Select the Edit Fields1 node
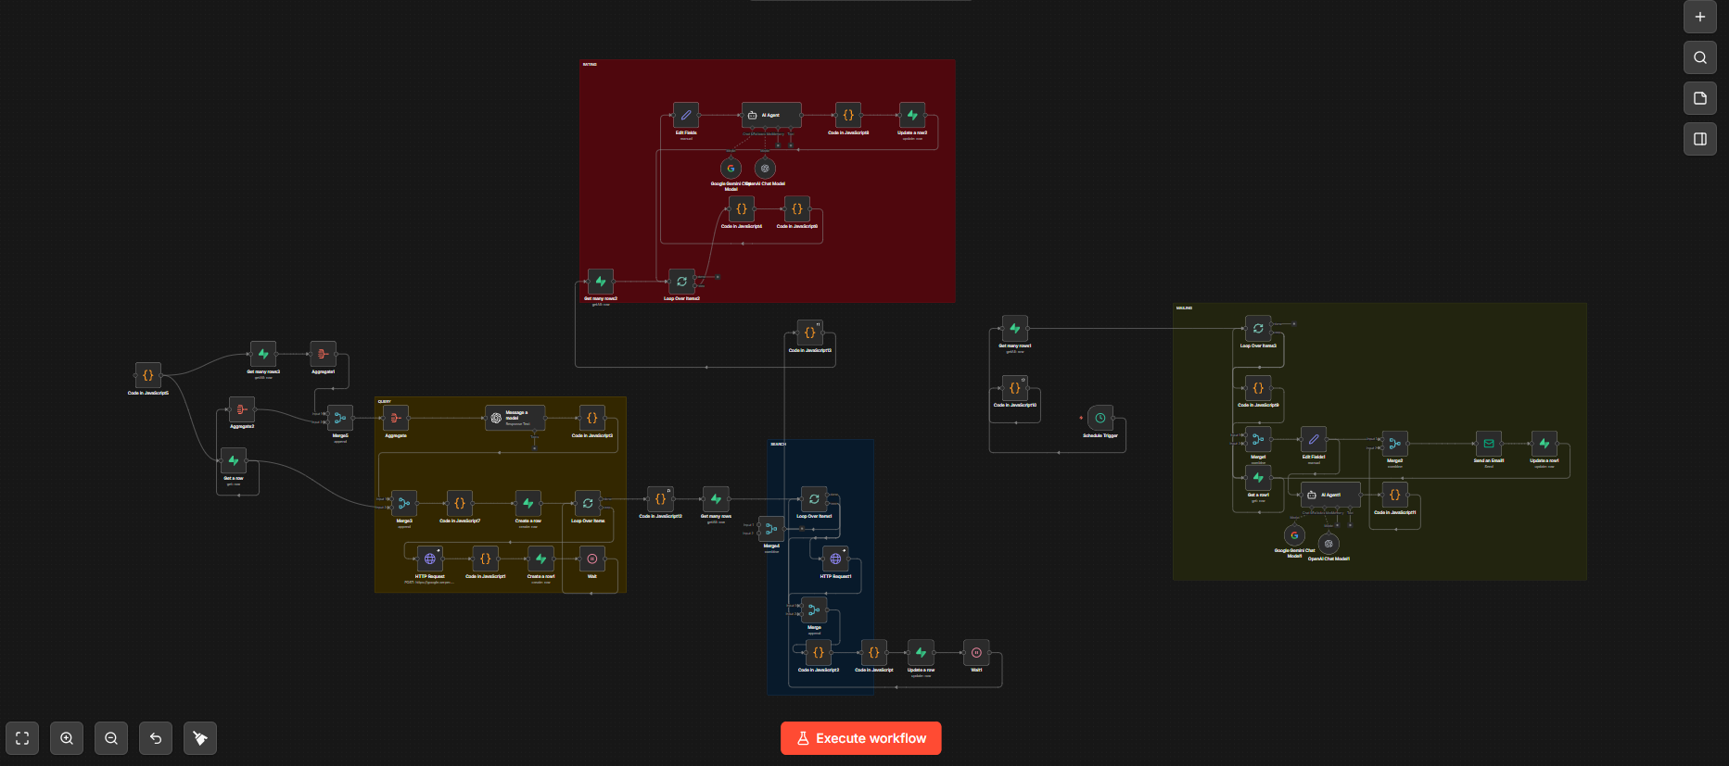 pyautogui.click(x=1314, y=439)
